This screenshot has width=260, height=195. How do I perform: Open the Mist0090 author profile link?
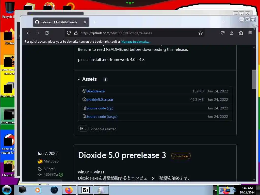[51, 161]
